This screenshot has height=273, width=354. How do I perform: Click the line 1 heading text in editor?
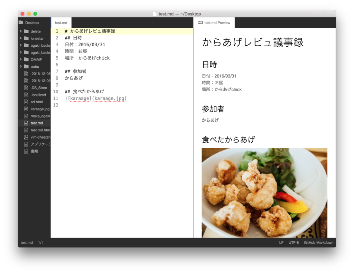(x=90, y=31)
